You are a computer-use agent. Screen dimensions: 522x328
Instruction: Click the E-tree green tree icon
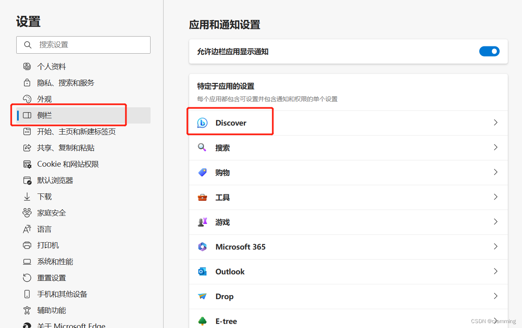click(202, 321)
